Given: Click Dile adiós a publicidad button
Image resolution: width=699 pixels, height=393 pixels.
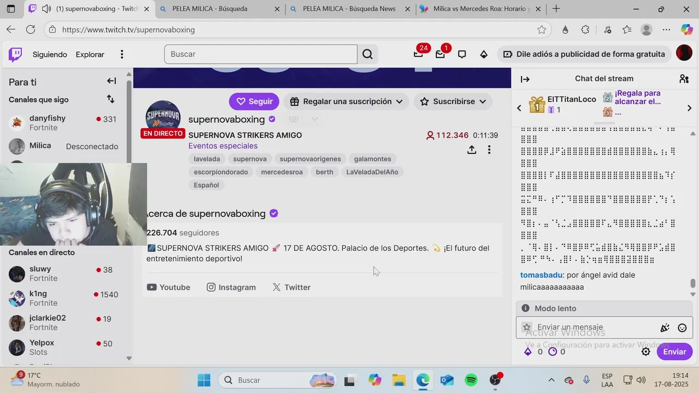Looking at the screenshot, I should [x=584, y=54].
